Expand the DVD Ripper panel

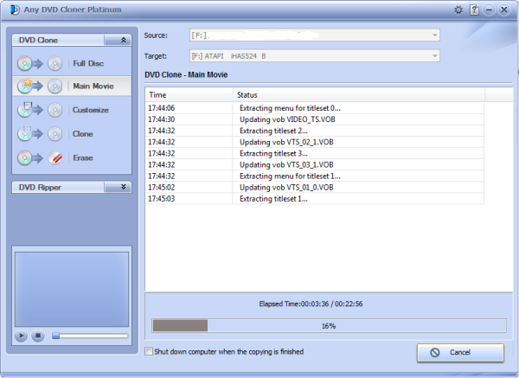123,187
